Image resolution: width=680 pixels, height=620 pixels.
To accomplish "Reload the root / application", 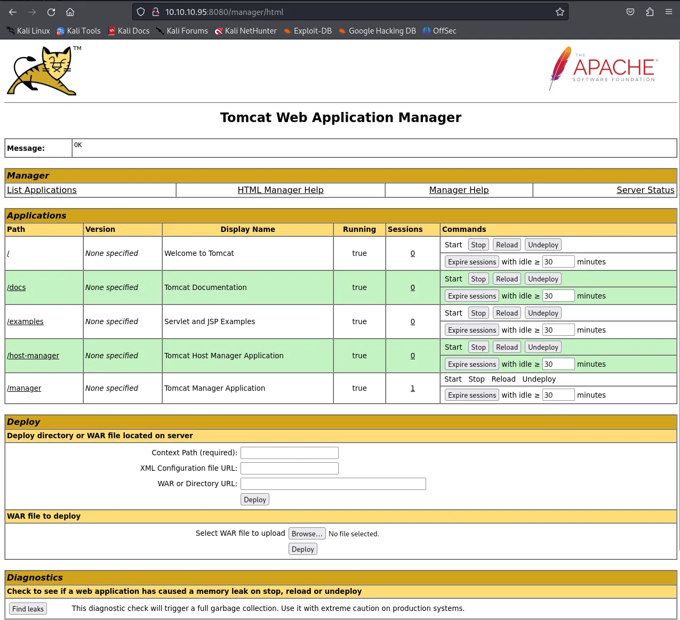I will point(507,245).
